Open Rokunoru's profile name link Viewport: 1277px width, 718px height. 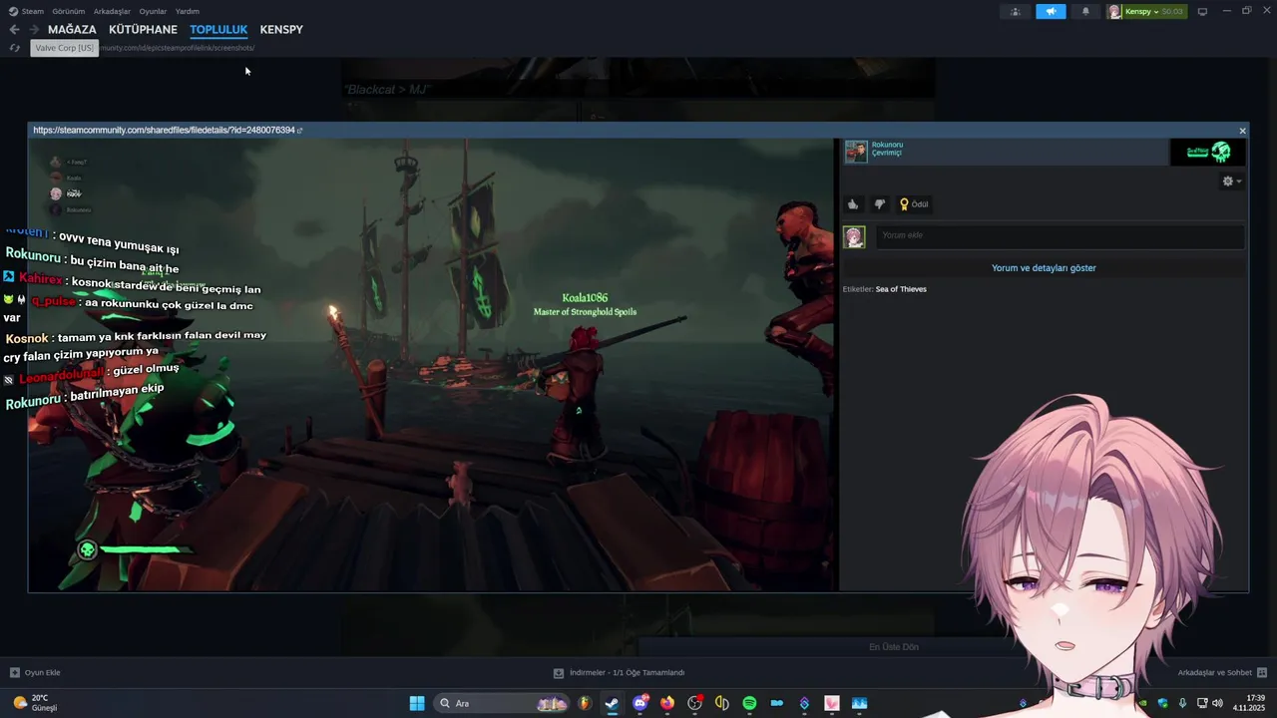(x=887, y=145)
